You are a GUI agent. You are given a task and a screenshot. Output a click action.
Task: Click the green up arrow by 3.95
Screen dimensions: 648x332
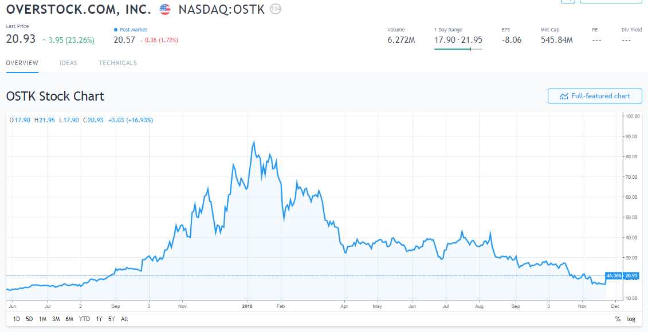(x=44, y=40)
